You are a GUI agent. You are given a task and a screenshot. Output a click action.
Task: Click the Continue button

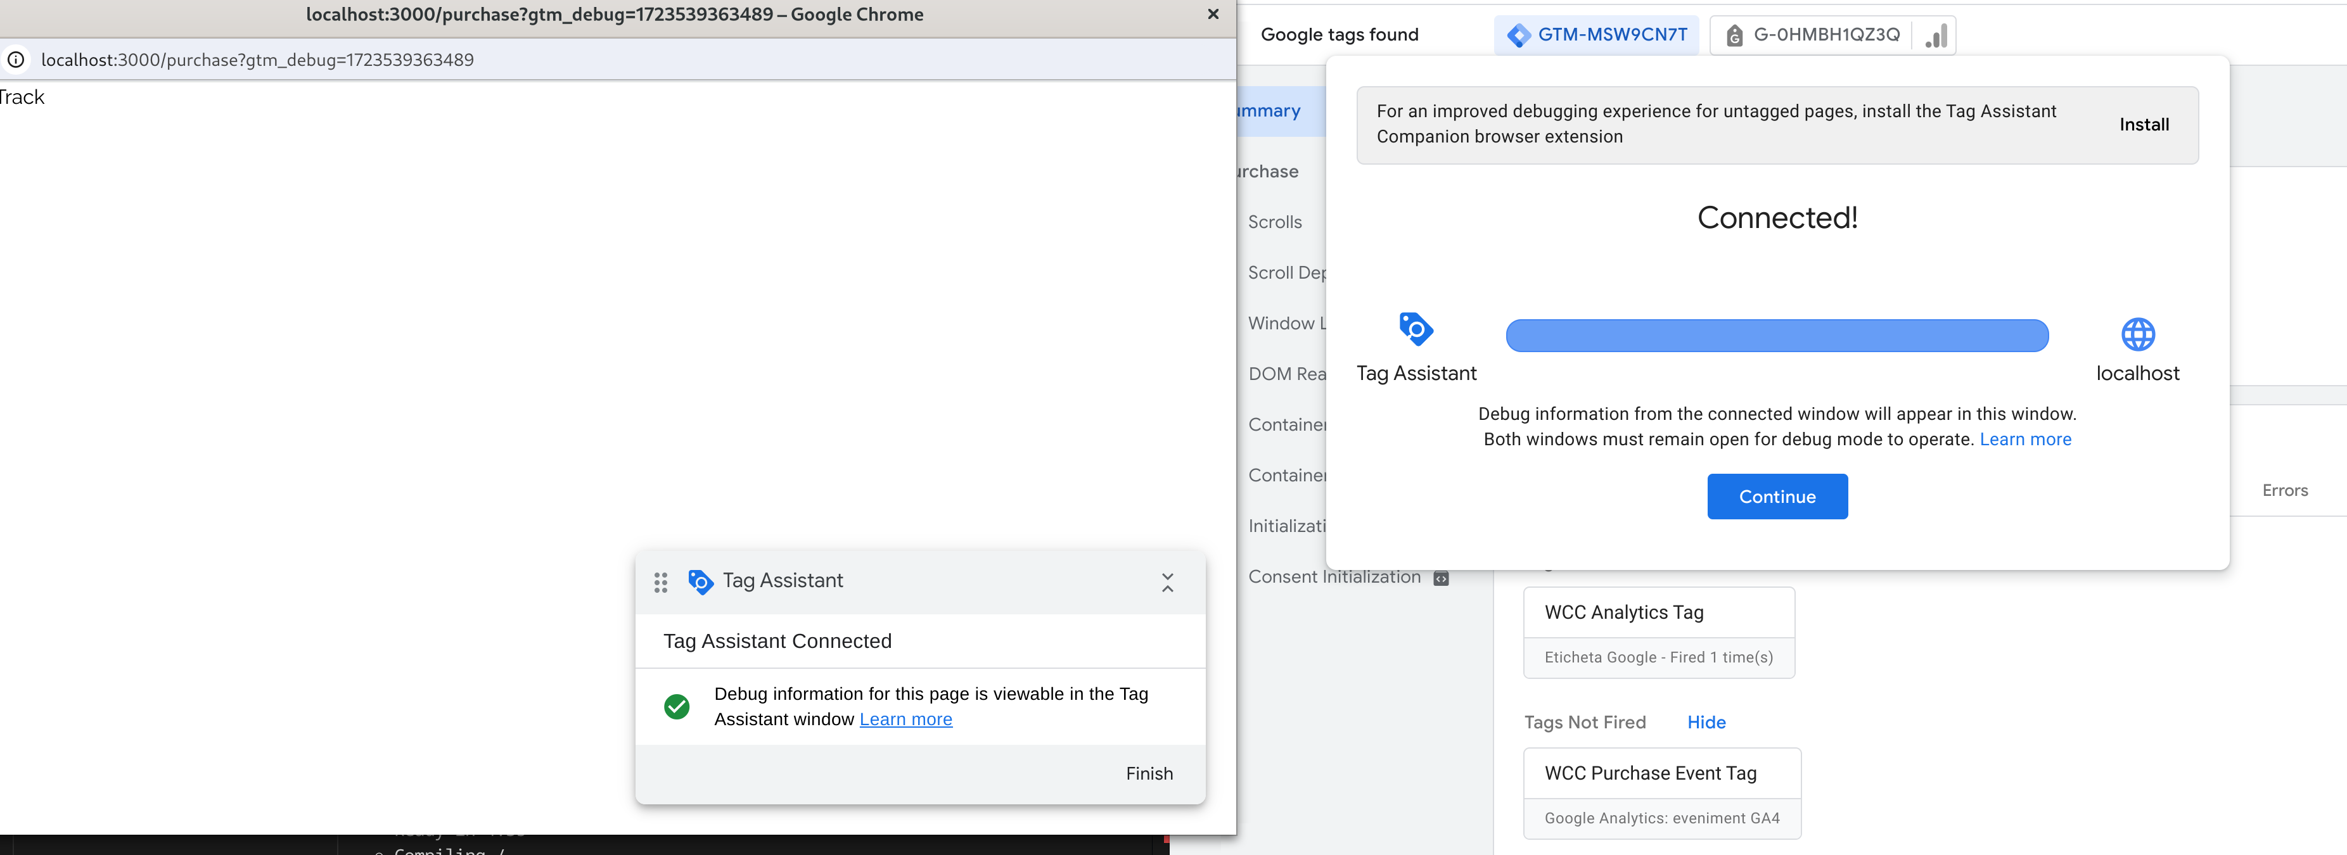(x=1778, y=496)
